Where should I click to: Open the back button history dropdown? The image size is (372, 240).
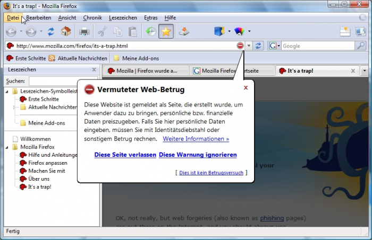pos(21,31)
